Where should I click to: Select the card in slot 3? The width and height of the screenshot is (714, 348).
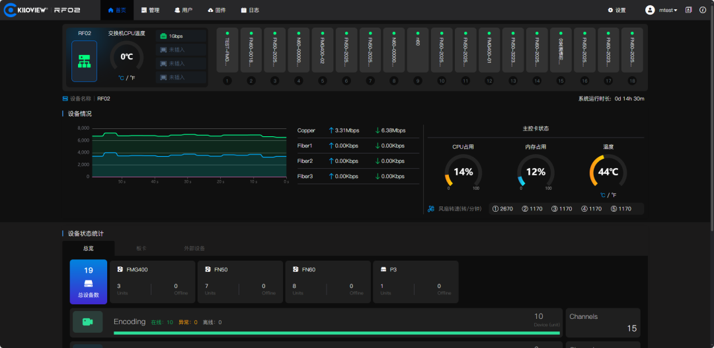pyautogui.click(x=274, y=50)
